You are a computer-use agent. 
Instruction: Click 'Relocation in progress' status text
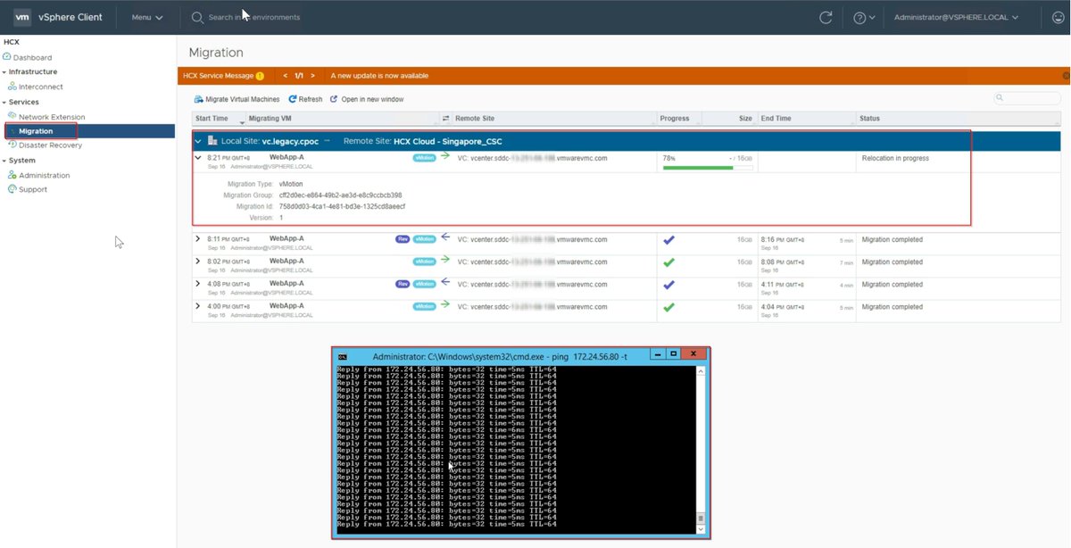click(895, 158)
